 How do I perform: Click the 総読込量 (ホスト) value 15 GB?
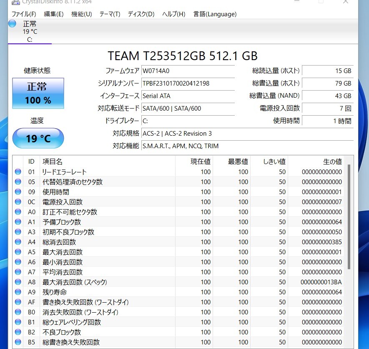328,71
